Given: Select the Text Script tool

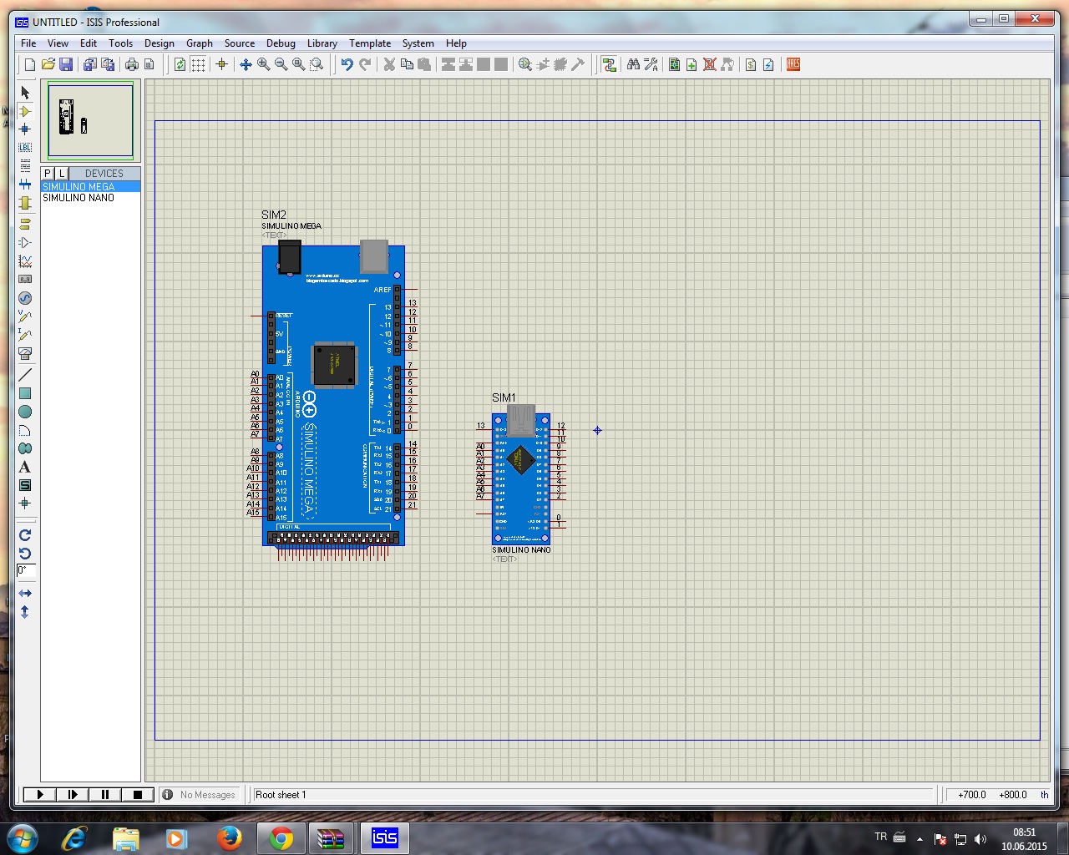Looking at the screenshot, I should pyautogui.click(x=25, y=166).
